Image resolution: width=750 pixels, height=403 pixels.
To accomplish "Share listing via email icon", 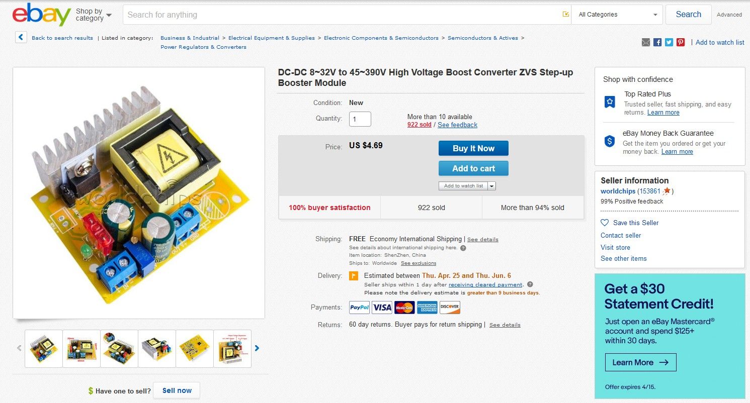I will click(646, 42).
